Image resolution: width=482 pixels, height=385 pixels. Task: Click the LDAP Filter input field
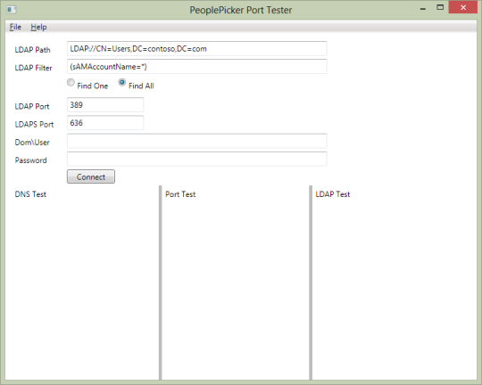point(196,67)
